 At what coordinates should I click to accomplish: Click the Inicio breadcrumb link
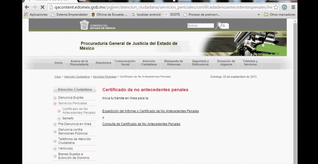click(58, 77)
